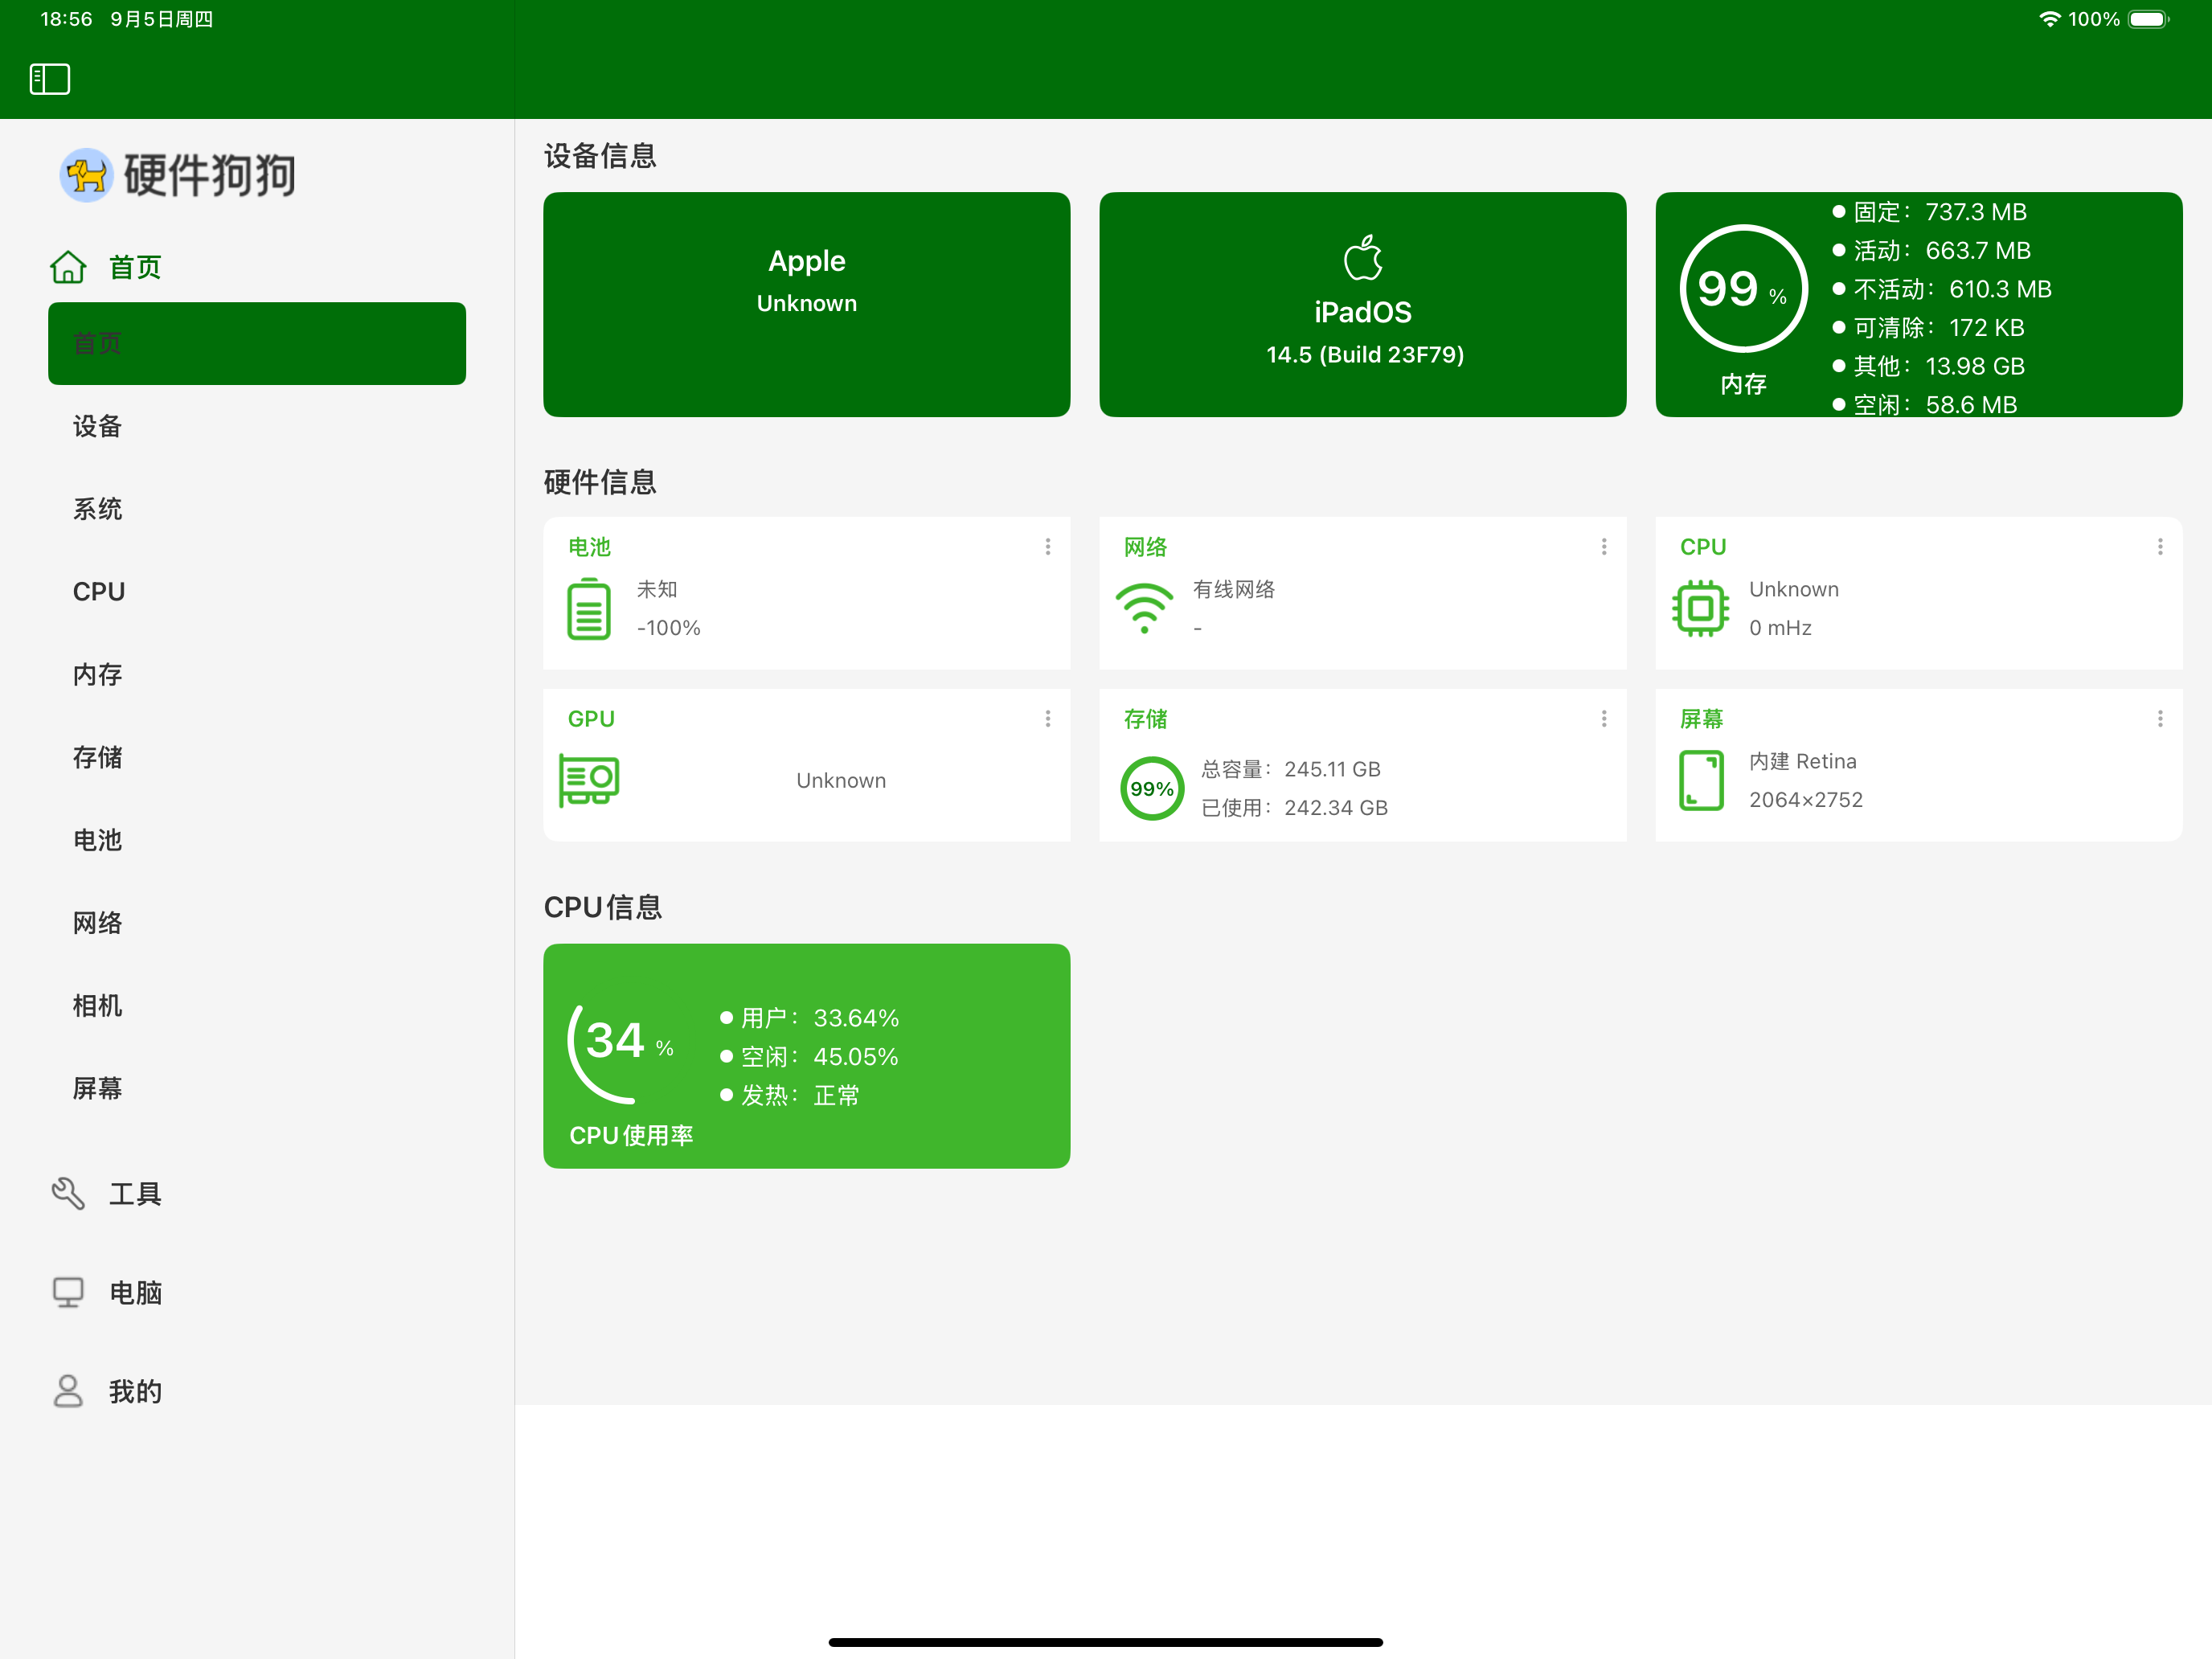Select 屏幕 in the sidebar
Viewport: 2212px width, 1659px height.
(257, 1088)
